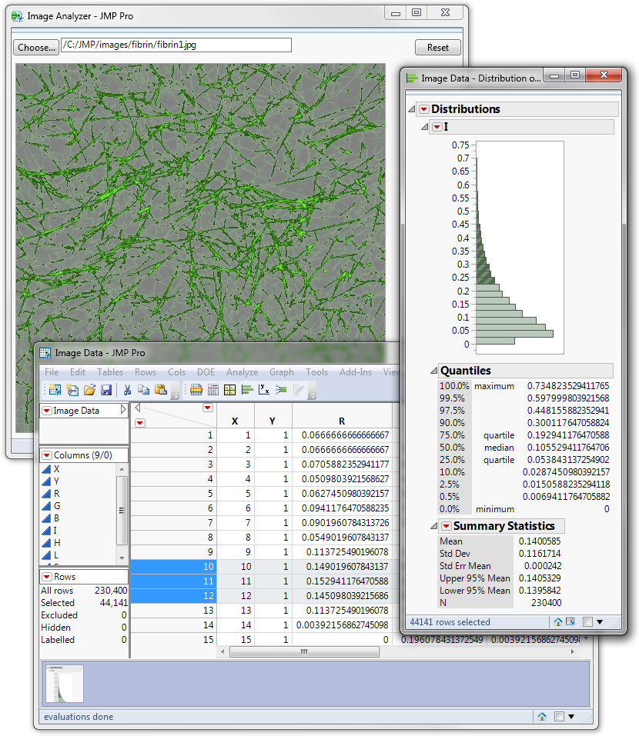Select row number 5 in table

173,494
